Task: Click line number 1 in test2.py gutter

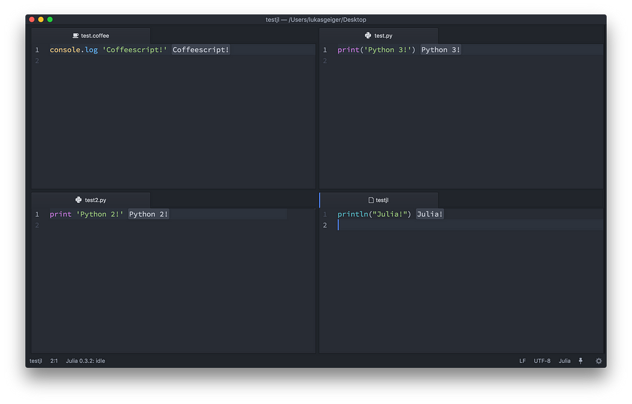Action: click(x=37, y=214)
